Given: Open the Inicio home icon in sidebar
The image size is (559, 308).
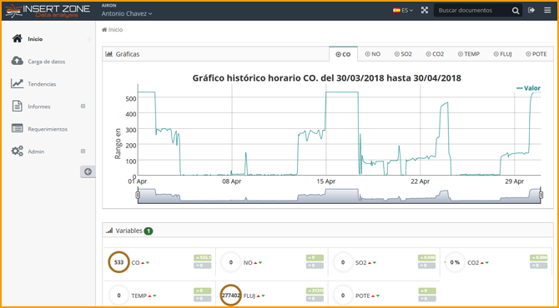Looking at the screenshot, I should pyautogui.click(x=18, y=39).
